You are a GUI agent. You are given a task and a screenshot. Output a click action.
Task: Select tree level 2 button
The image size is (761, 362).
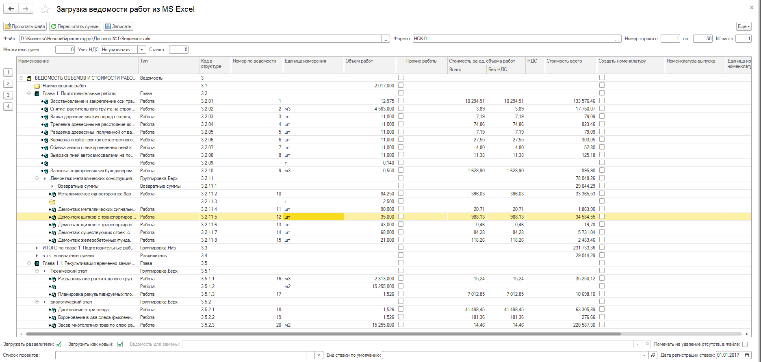tap(8, 84)
